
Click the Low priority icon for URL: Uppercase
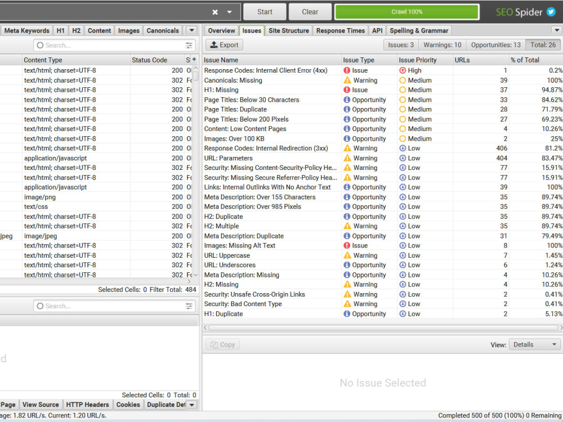(403, 255)
